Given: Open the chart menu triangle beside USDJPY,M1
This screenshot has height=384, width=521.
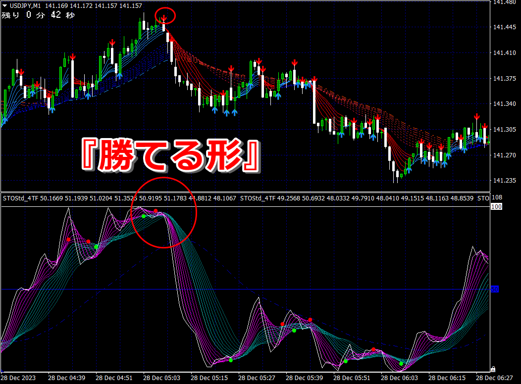Looking at the screenshot, I should coord(4,5).
